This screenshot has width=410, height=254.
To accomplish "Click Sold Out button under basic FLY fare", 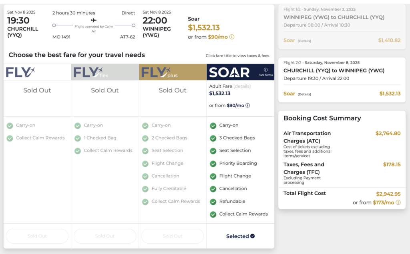I will [37, 236].
